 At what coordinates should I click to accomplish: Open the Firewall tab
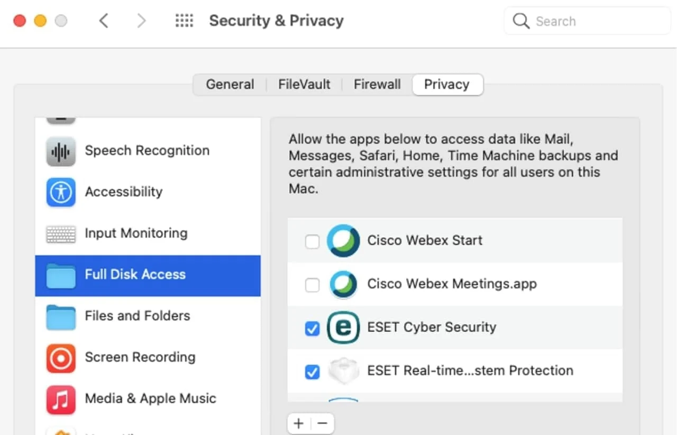click(377, 85)
